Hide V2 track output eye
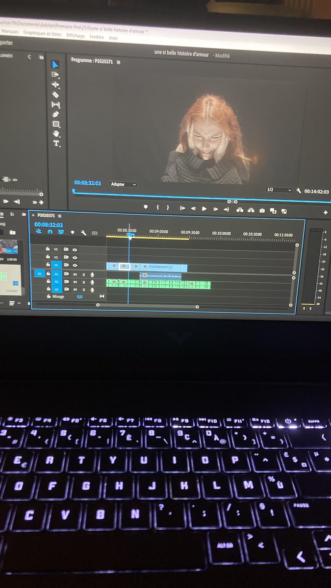 pyautogui.click(x=75, y=257)
